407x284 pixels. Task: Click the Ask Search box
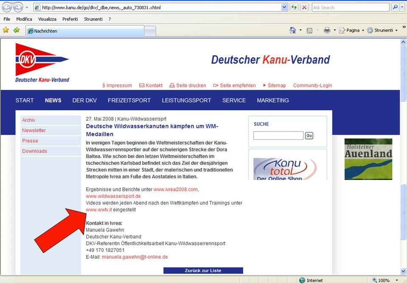pyautogui.click(x=351, y=8)
